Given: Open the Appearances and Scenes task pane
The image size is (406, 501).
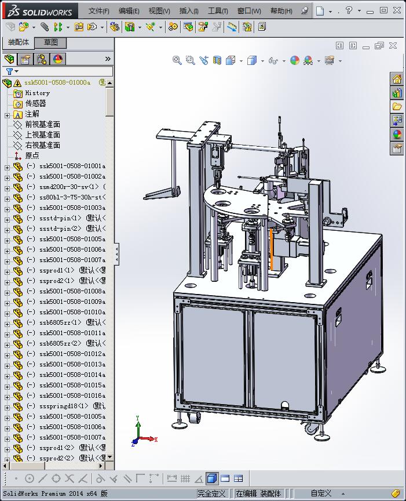Looking at the screenshot, I should [x=397, y=134].
